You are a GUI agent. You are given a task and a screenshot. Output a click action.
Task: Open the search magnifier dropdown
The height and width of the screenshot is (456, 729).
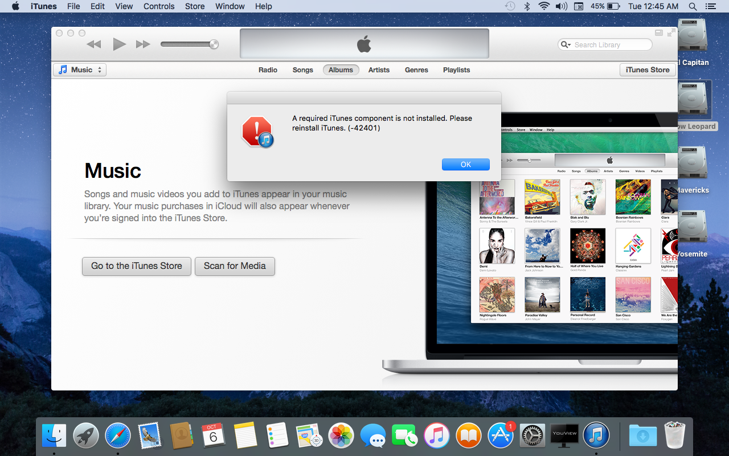point(566,44)
